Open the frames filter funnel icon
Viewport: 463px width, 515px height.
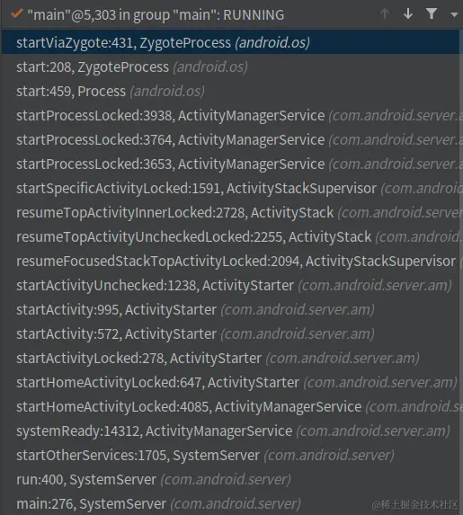point(432,13)
